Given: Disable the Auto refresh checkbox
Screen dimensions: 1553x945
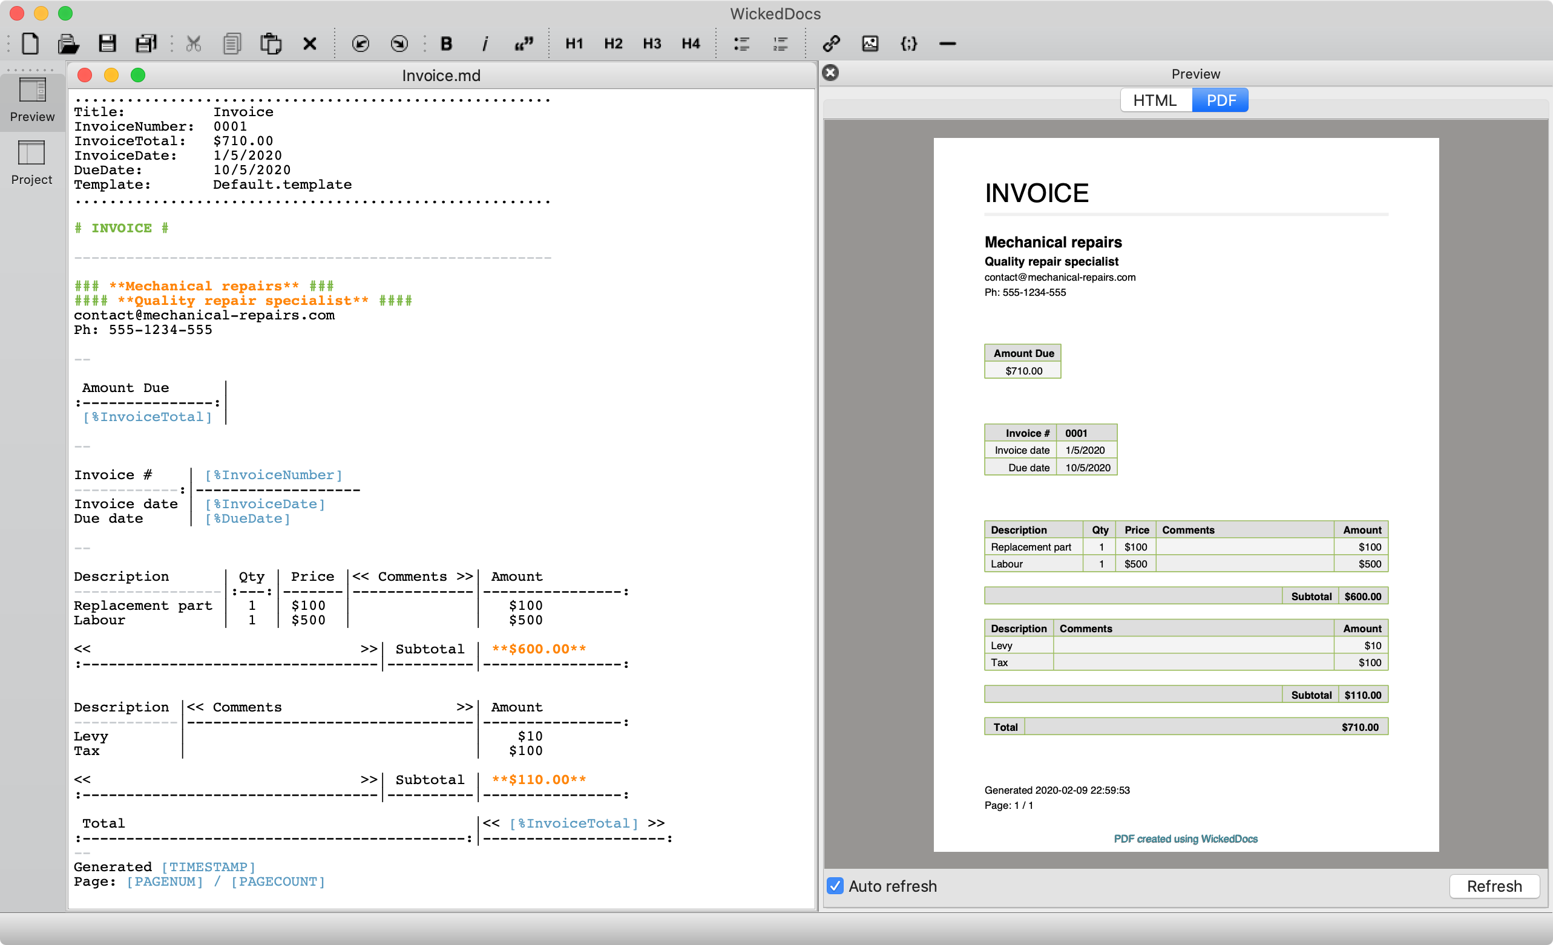Looking at the screenshot, I should 835,886.
